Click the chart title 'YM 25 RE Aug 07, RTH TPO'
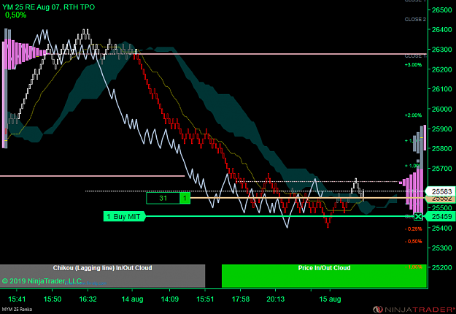Image resolution: width=456 pixels, height=314 pixels. (x=49, y=7)
